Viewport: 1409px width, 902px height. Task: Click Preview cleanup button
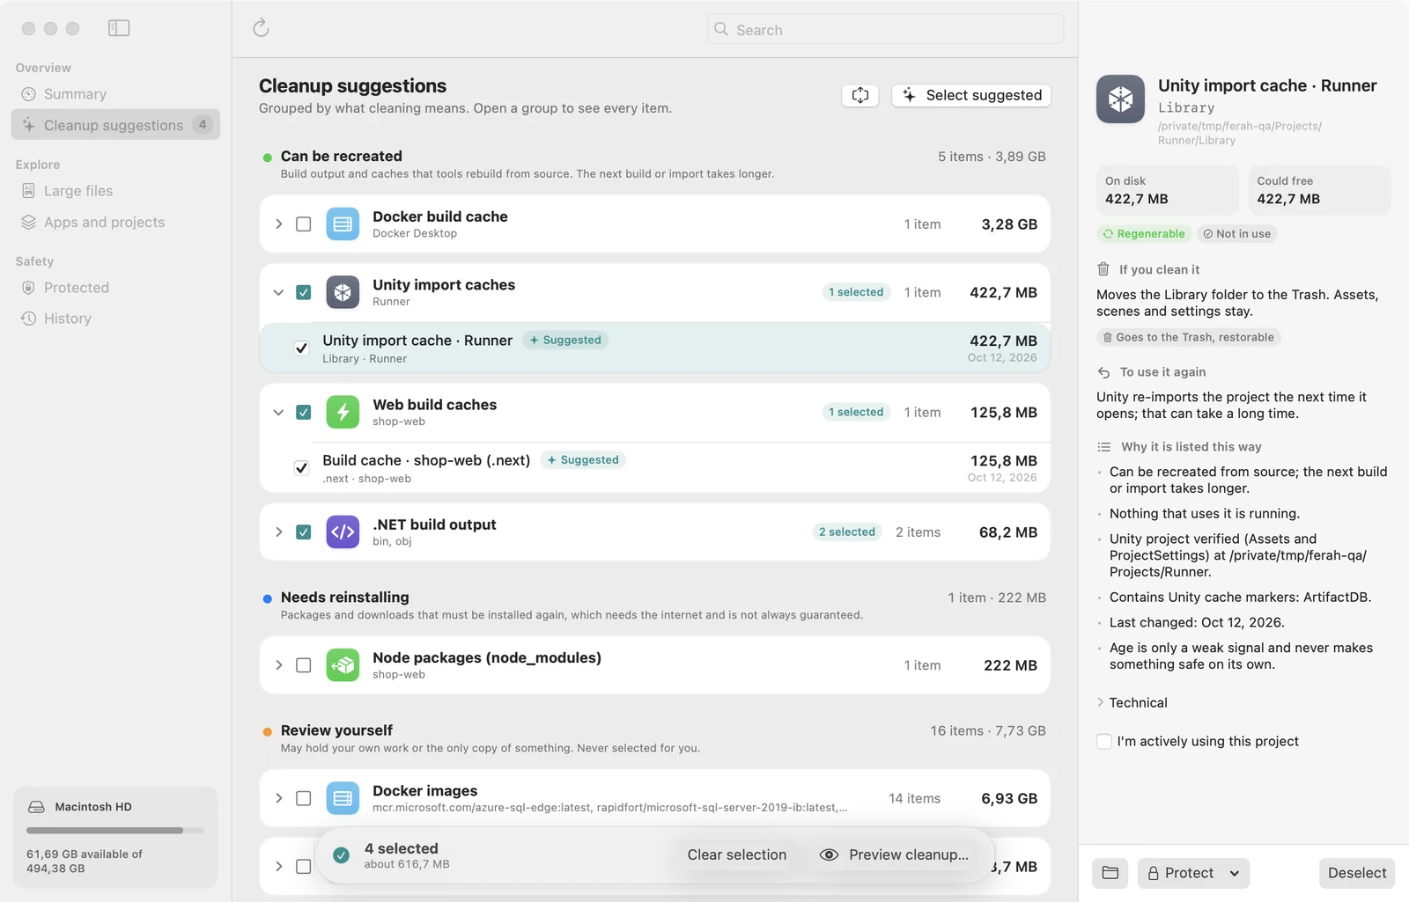pos(894,854)
